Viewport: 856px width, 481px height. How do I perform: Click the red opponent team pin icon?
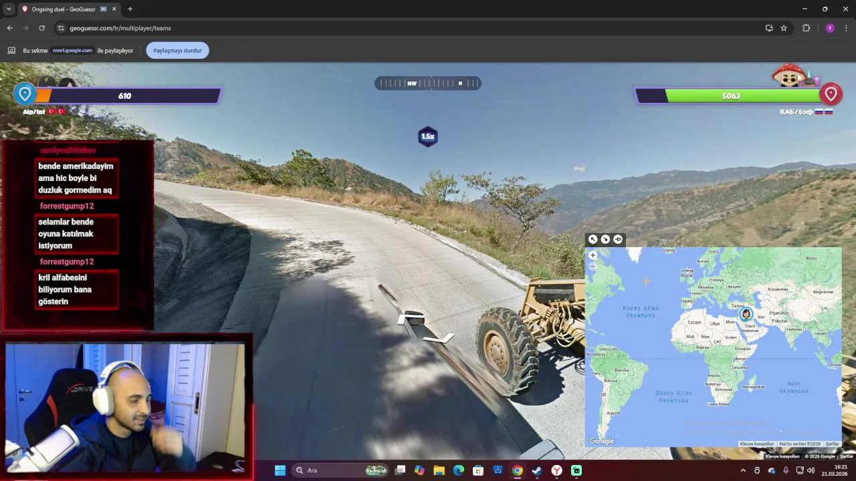tap(831, 94)
